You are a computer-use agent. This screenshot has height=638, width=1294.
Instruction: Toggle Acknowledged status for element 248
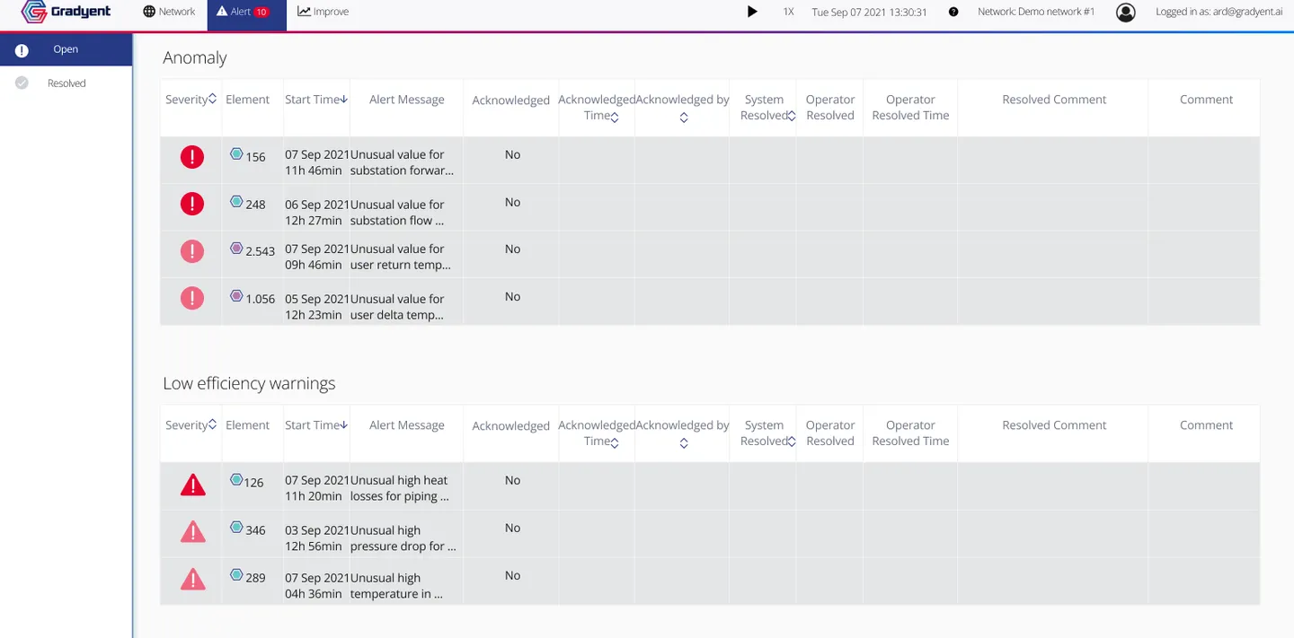(x=512, y=204)
